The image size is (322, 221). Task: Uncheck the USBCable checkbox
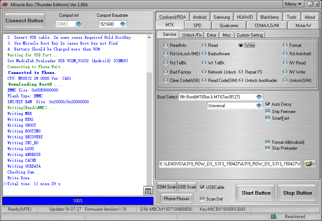point(202,187)
